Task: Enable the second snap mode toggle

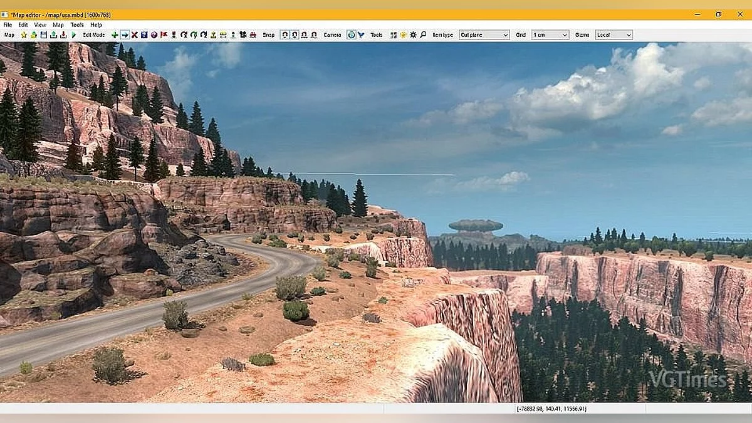Action: [293, 34]
